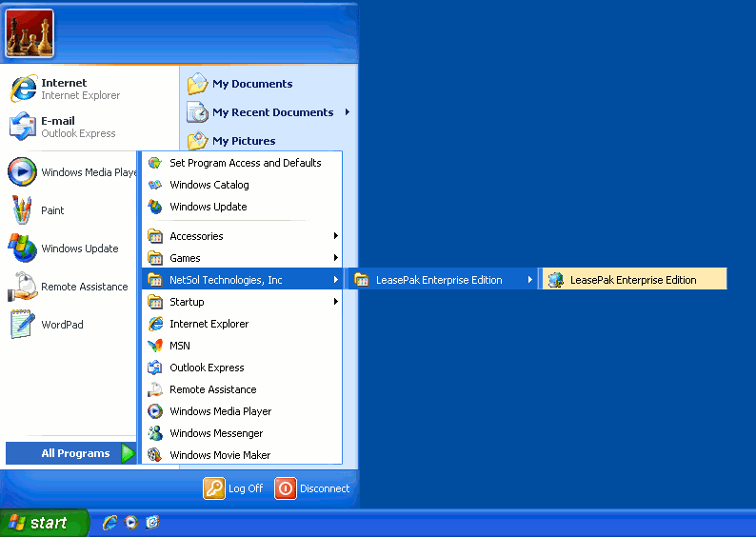Launch Windows Media Player from left pane icon
Image resolution: width=756 pixels, height=537 pixels.
point(22,171)
